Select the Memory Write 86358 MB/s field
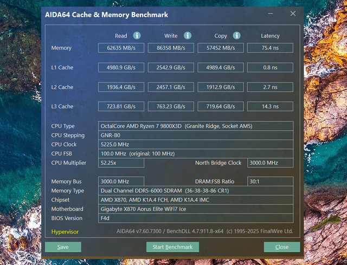Image resolution: width=347 pixels, height=265 pixels. tap(171, 48)
